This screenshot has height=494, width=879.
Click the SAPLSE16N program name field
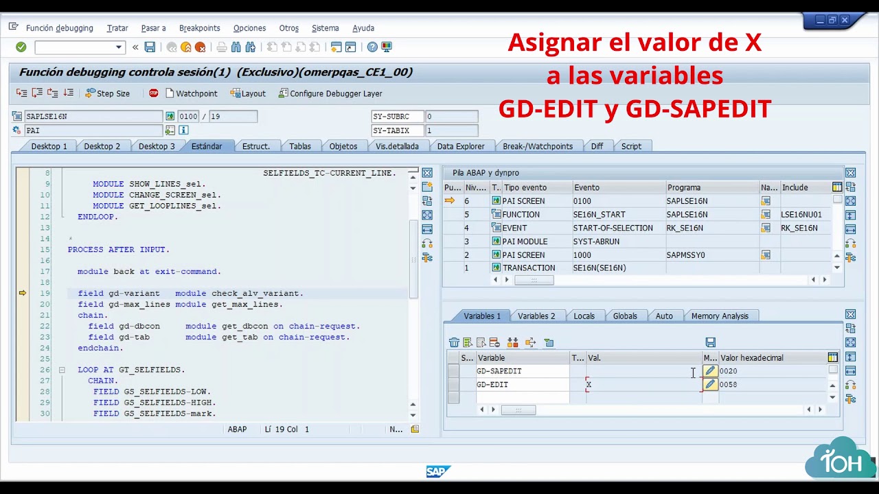click(x=93, y=117)
